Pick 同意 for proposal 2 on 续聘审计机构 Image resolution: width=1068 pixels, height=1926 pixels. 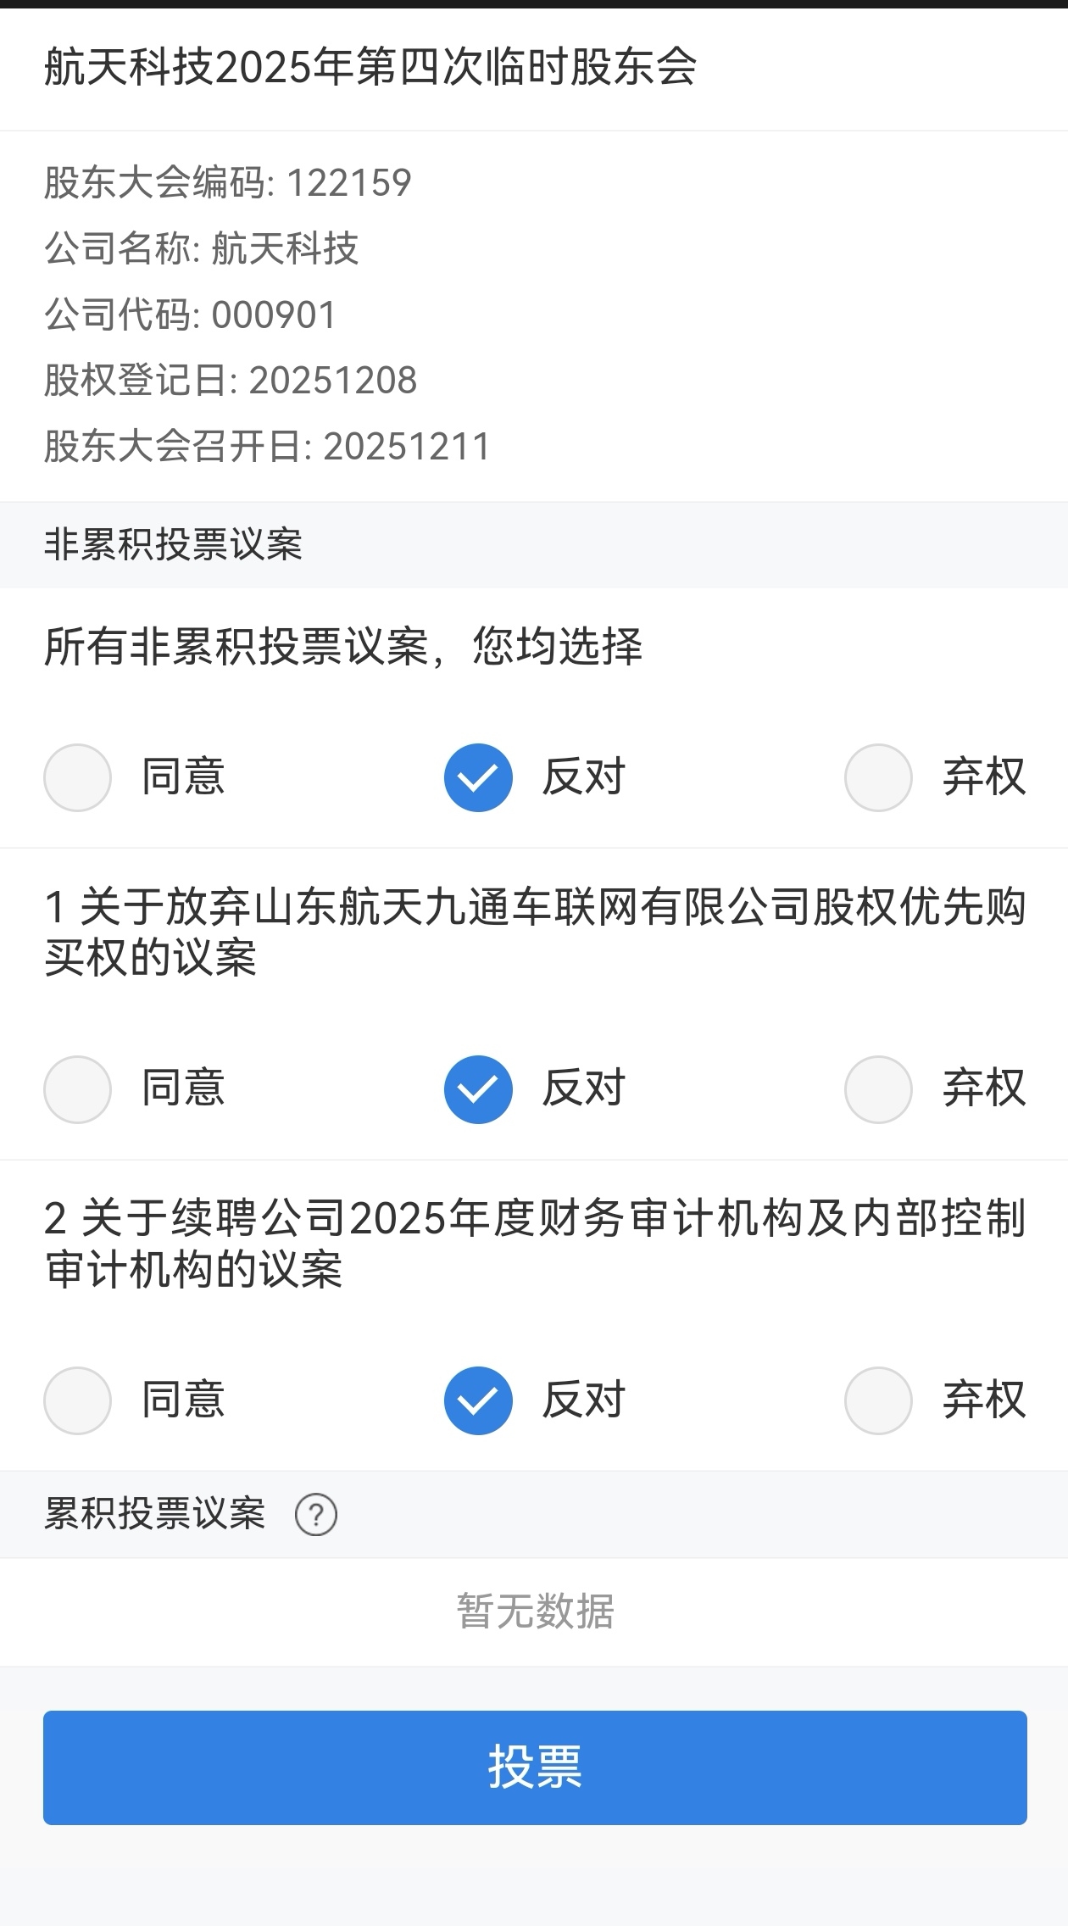coord(78,1400)
